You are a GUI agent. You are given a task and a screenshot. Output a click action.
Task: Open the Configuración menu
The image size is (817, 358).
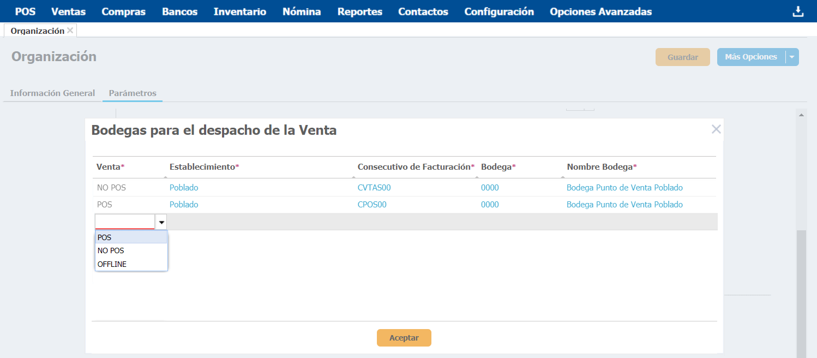tap(498, 11)
